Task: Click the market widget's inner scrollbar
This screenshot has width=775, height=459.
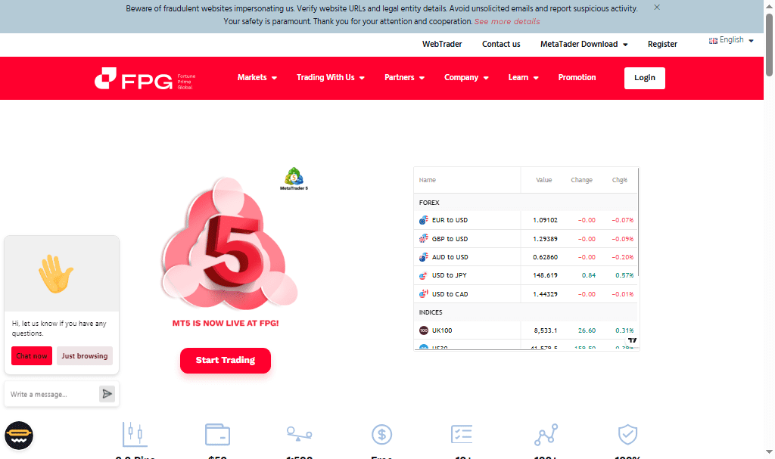Action: [639, 222]
